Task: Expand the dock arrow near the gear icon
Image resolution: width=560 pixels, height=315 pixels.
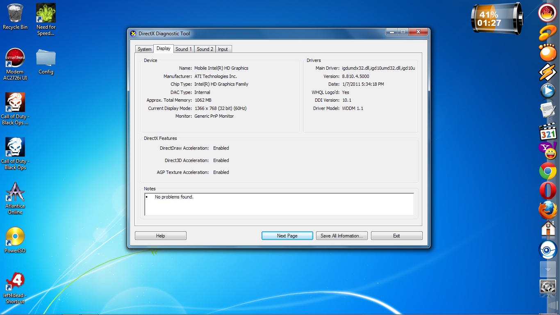Action: (548, 269)
